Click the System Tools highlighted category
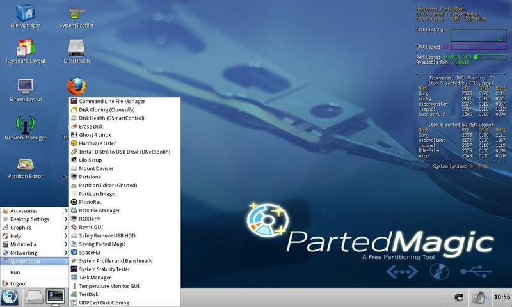Viewport: 512px width, 307px height. point(35,262)
